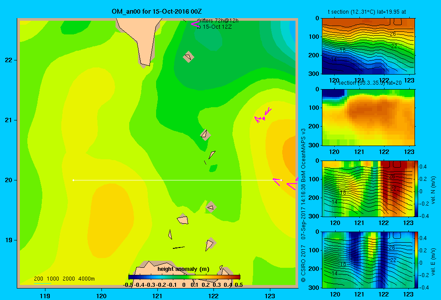Click the height anomaly color bar

[184, 277]
